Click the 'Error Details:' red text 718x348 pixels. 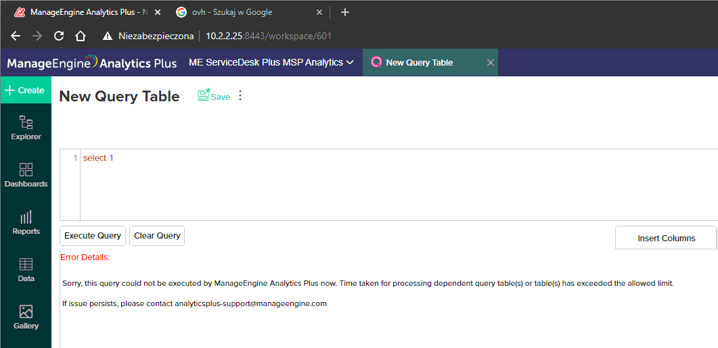coord(85,257)
